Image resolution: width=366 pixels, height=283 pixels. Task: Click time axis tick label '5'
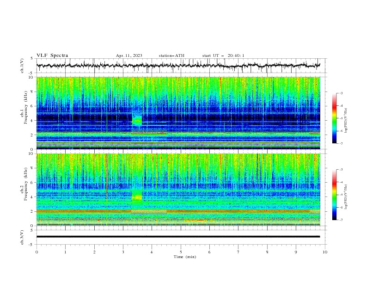click(181, 252)
